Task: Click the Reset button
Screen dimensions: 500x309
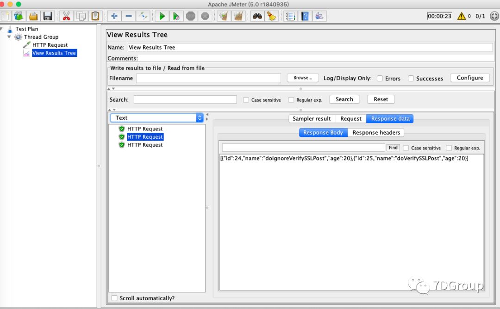Action: pos(381,99)
